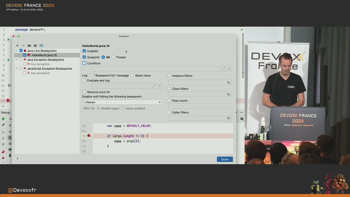Collapse JavaScript Exception Breakpoints tree node
The image size is (350, 197).
click(x=16, y=68)
